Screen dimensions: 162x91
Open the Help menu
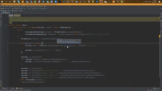45,6
